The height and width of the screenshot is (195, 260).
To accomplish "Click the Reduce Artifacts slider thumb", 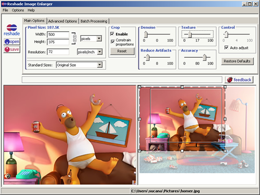I will pos(148,57).
